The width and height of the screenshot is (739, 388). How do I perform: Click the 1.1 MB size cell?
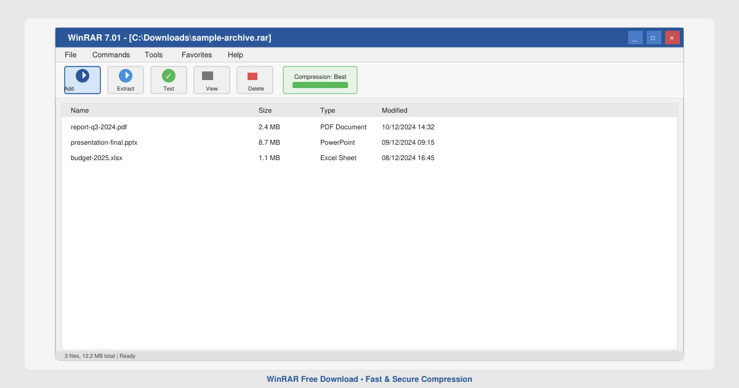(x=269, y=158)
